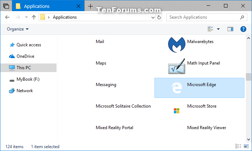This screenshot has width=252, height=151.
Task: Select the Math Input Panel icon
Action: point(176,66)
